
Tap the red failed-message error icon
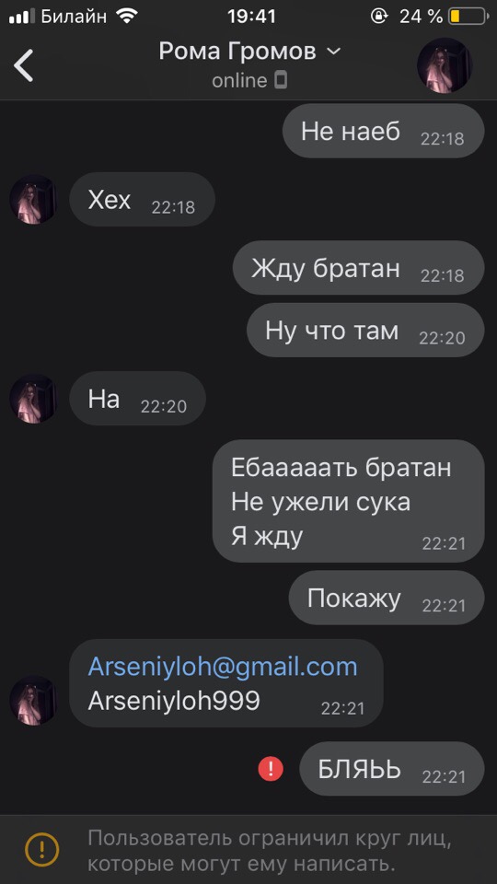[x=271, y=769]
